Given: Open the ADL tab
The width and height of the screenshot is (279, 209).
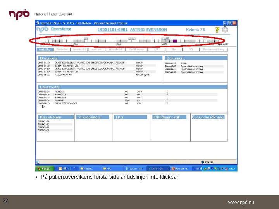Looking at the screenshot, I should (191, 50).
